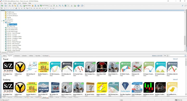This screenshot has width=187, height=101.
Task: Click the Balance: 0.00 USD link
Action: coord(157,56)
